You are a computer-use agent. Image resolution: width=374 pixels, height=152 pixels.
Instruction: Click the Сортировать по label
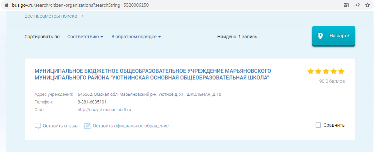pos(43,37)
